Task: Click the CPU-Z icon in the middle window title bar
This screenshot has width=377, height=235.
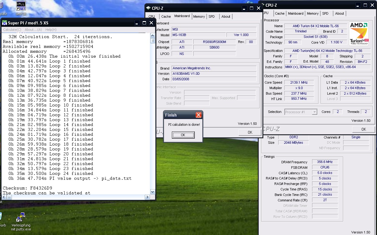Action: click(x=148, y=8)
